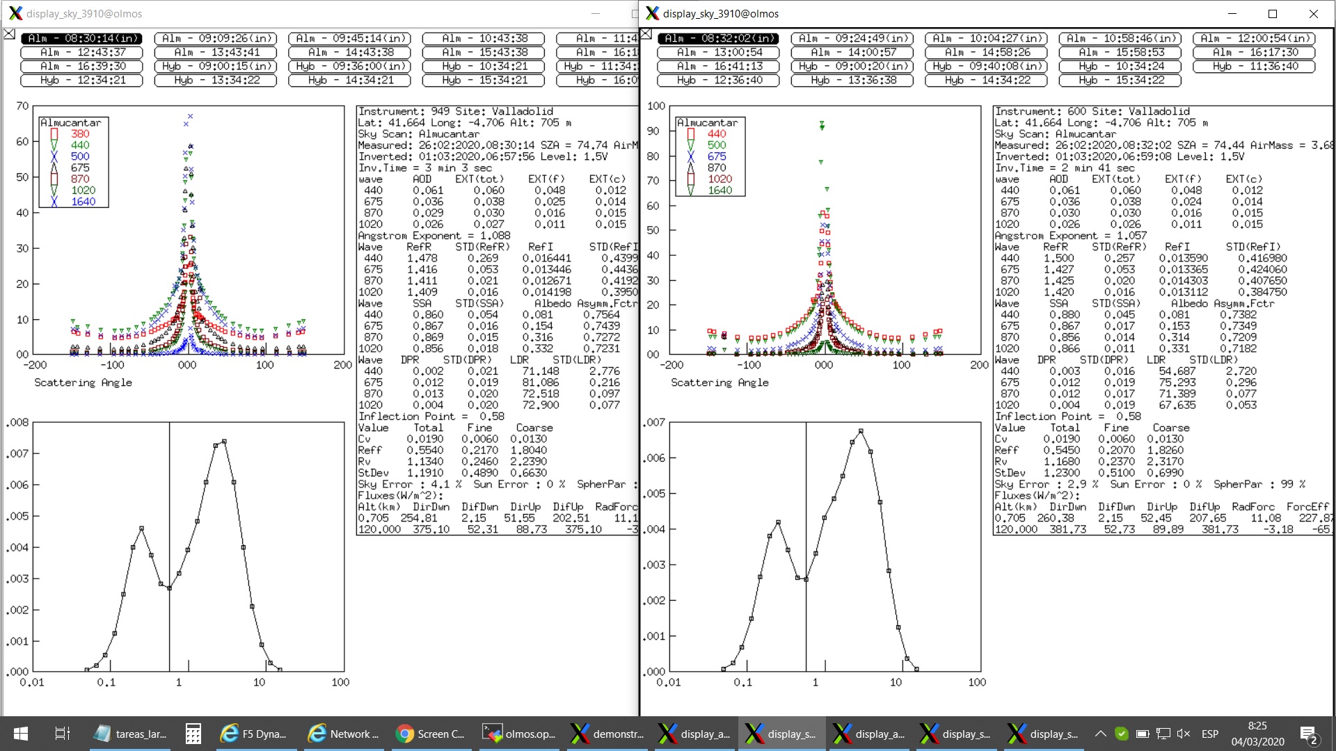The height and width of the screenshot is (751, 1336).
Task: Select Hyb 13:36:38 scan in right window
Action: tap(852, 80)
